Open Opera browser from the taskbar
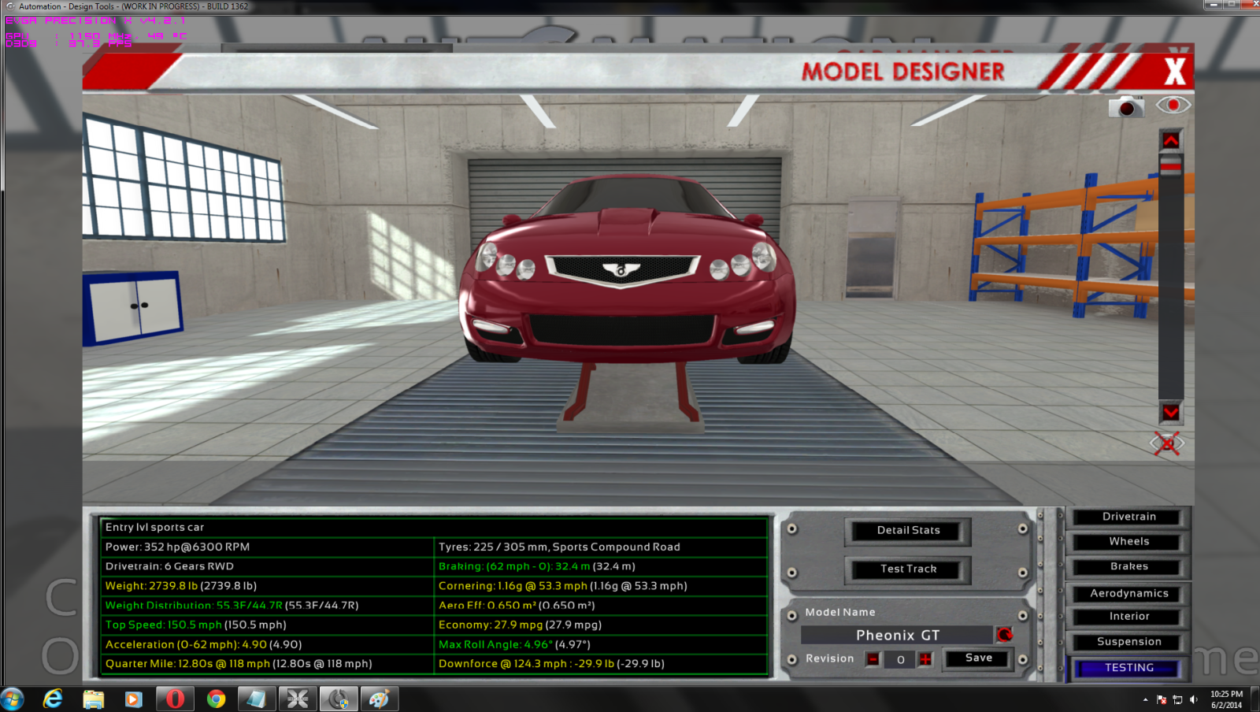Screen dimensions: 1260x712 point(175,699)
